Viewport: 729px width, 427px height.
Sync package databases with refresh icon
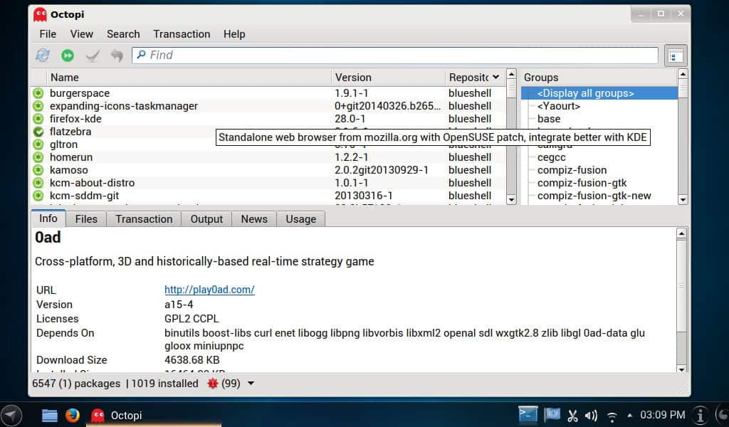point(43,56)
